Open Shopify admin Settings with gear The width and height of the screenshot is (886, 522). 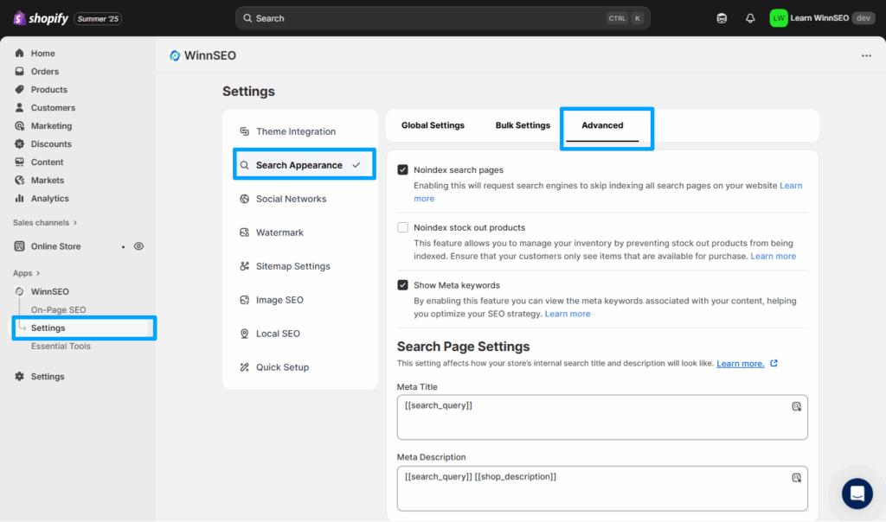[x=48, y=377]
